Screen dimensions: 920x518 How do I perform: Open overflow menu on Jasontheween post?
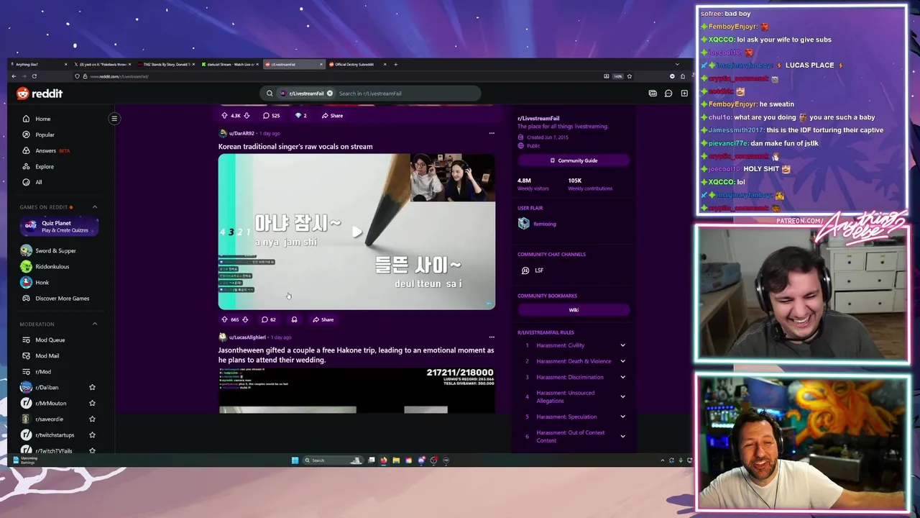(x=492, y=337)
